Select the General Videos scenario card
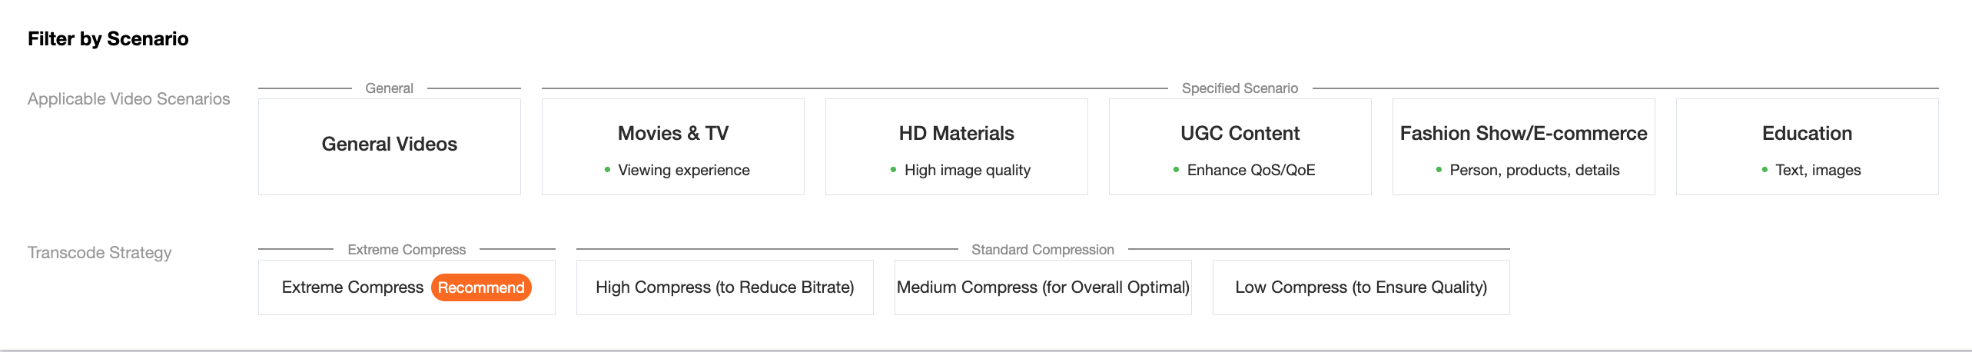 point(389,146)
